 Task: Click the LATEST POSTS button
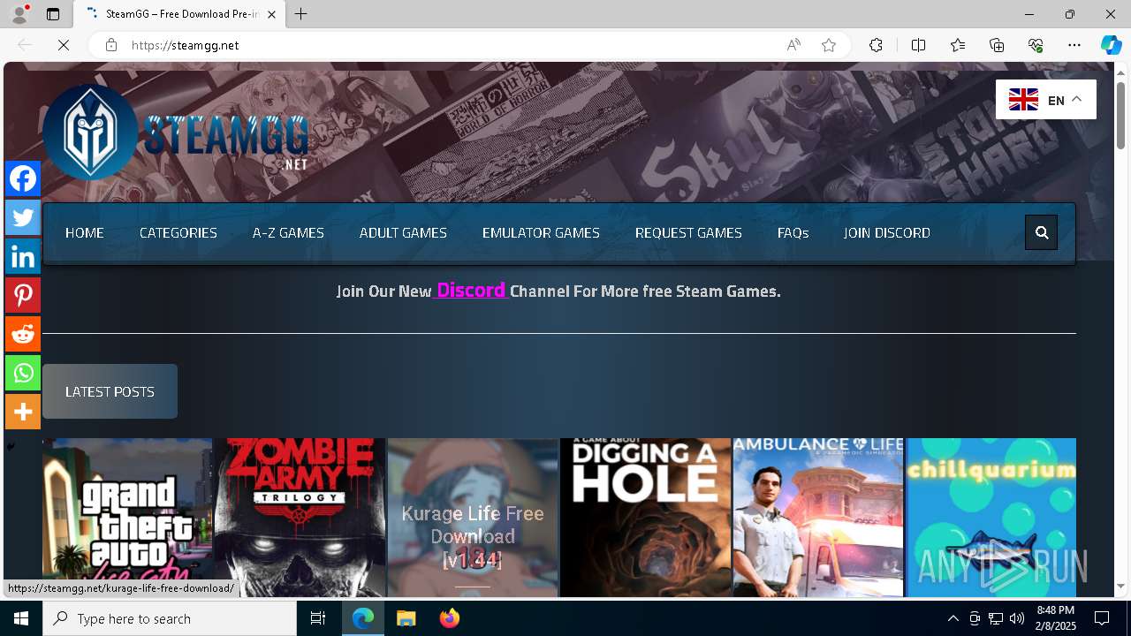coord(110,391)
